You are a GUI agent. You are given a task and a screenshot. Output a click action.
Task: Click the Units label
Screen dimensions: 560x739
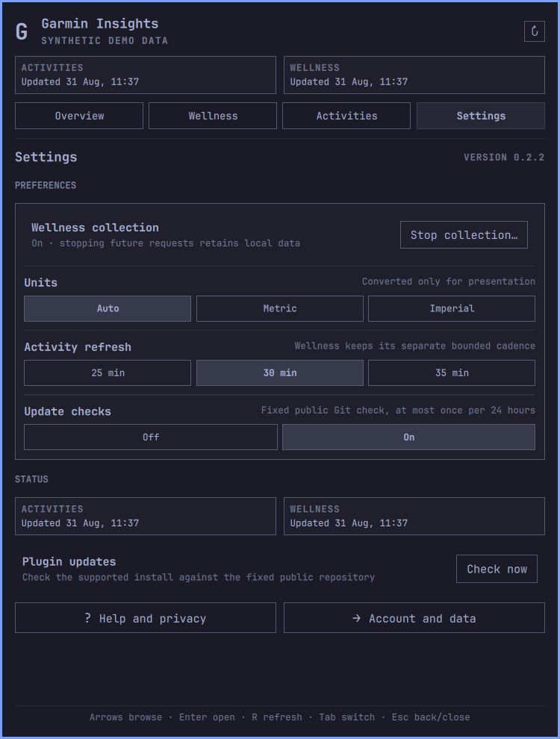coord(40,283)
